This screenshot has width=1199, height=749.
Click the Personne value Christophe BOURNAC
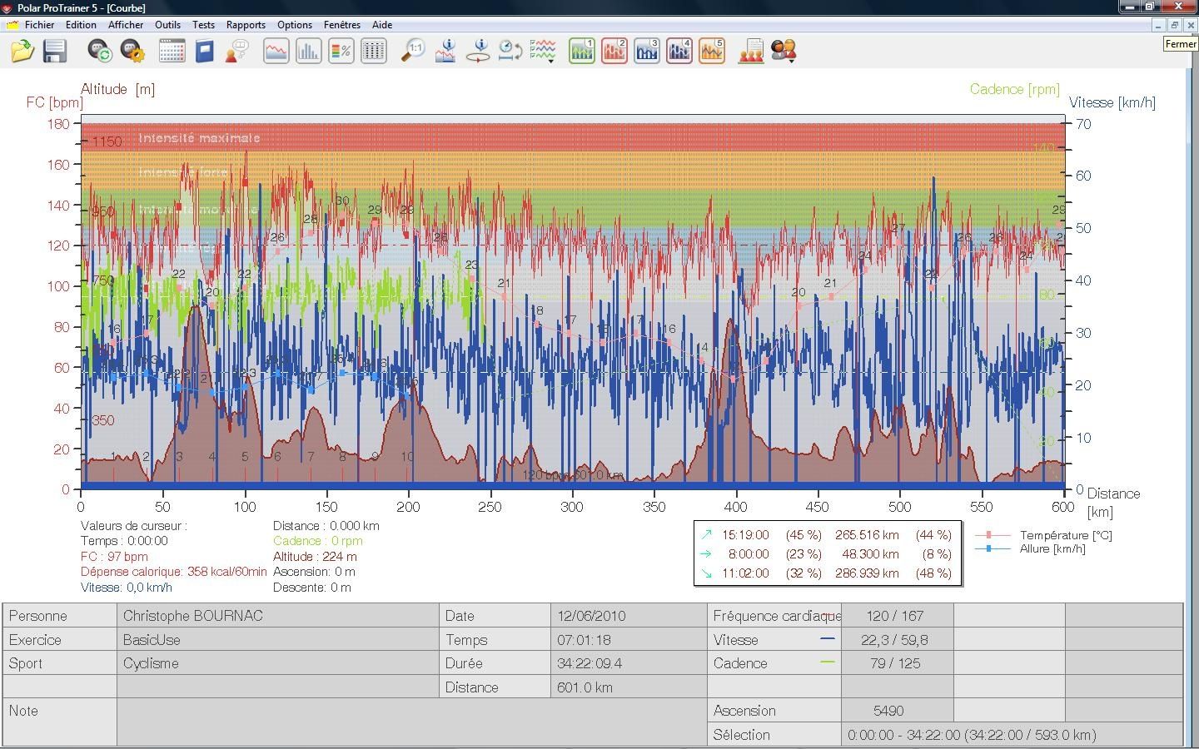coord(278,616)
